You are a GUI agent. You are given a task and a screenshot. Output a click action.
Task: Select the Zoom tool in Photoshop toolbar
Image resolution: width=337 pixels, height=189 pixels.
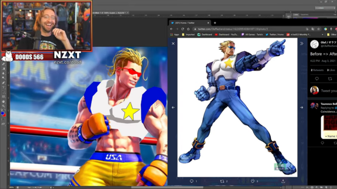pos(3,106)
